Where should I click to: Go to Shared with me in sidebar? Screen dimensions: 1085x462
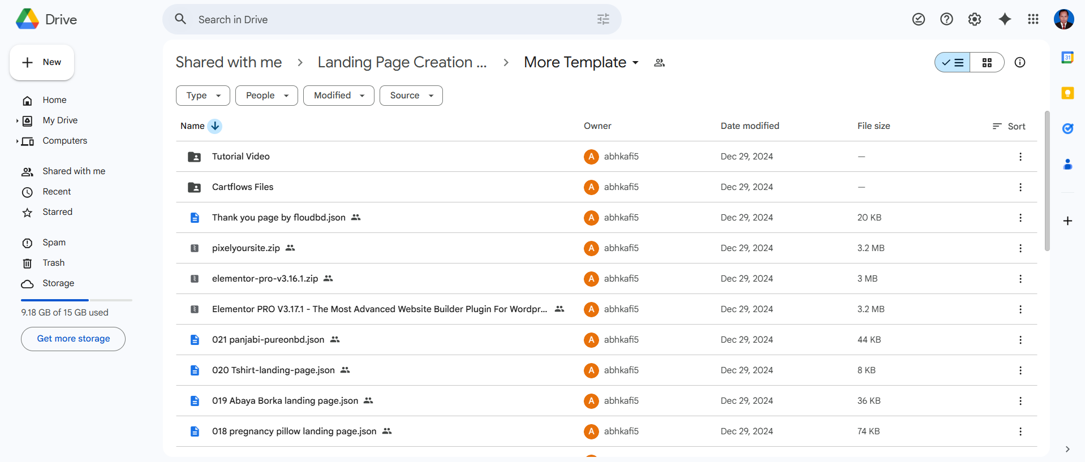tap(74, 171)
